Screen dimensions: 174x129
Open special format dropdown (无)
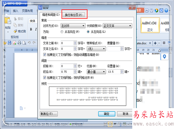click(96, 49)
